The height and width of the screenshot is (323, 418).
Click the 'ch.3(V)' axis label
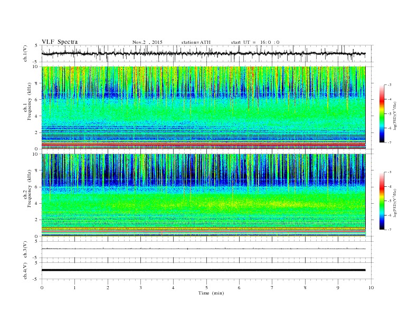(x=25, y=249)
